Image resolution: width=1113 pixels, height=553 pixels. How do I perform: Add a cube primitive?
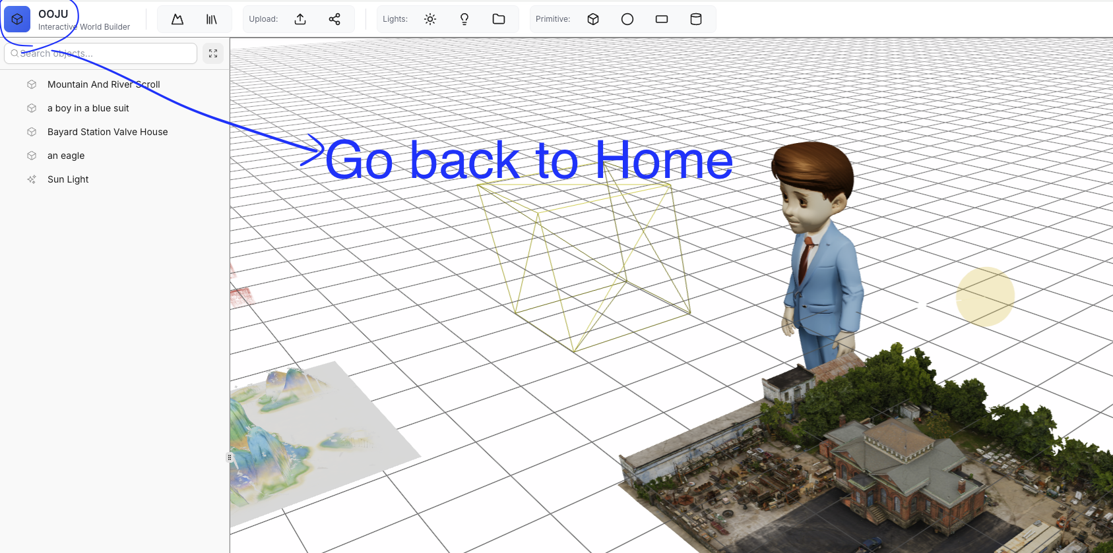point(593,19)
